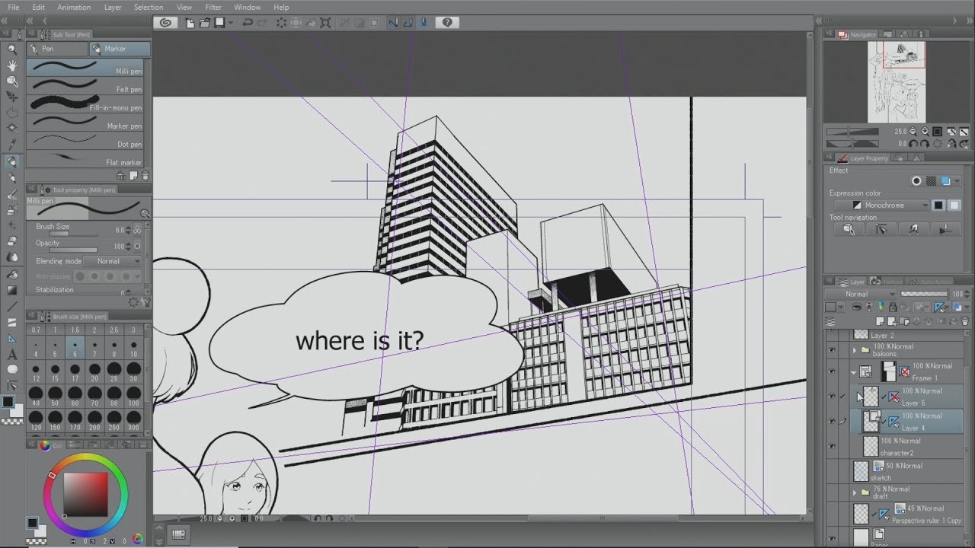The width and height of the screenshot is (975, 548).
Task: Toggle visibility of Layer 4
Action: coord(832,421)
